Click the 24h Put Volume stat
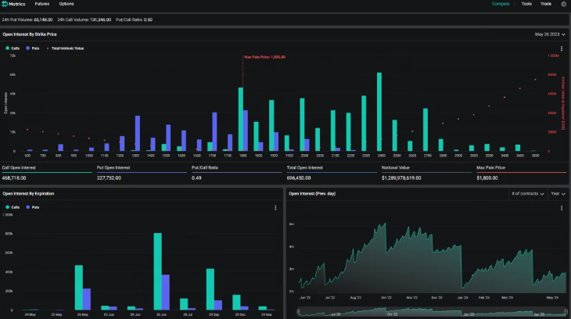 pyautogui.click(x=27, y=20)
